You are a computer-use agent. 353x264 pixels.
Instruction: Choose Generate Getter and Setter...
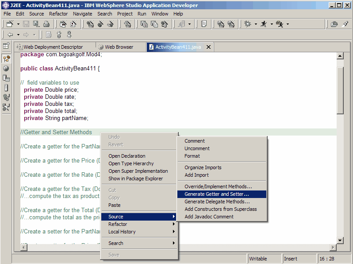tap(222, 194)
